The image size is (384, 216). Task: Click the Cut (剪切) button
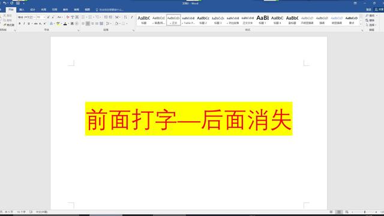tap(8, 16)
